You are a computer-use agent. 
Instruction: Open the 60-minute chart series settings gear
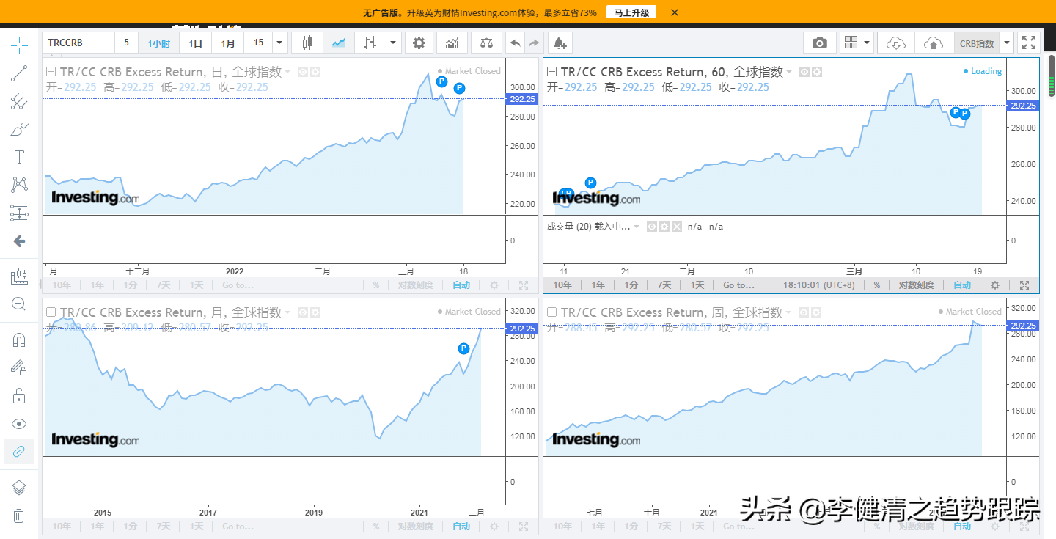(817, 72)
